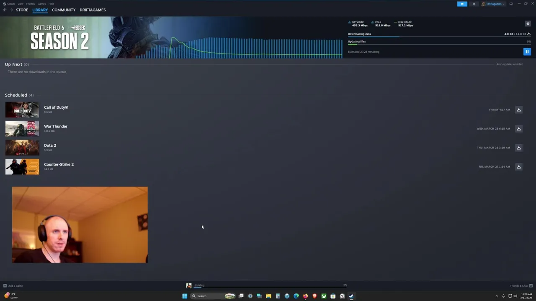
Task: Click the bottom Updating status progress bar
Action: pyautogui.click(x=270, y=287)
